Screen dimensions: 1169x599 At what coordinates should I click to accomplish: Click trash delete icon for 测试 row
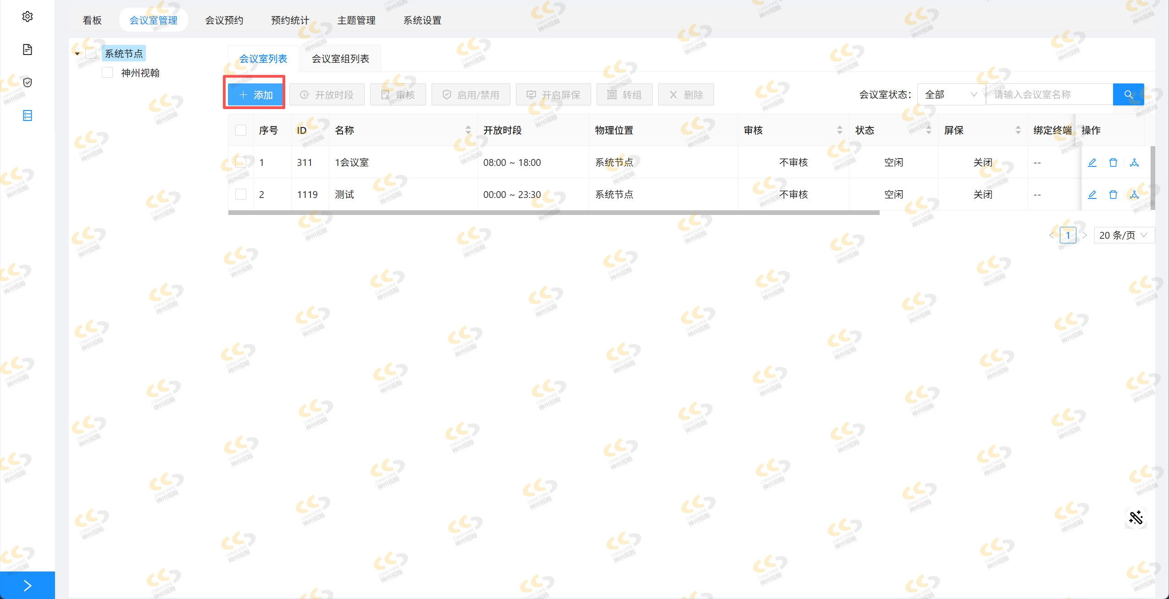1113,194
